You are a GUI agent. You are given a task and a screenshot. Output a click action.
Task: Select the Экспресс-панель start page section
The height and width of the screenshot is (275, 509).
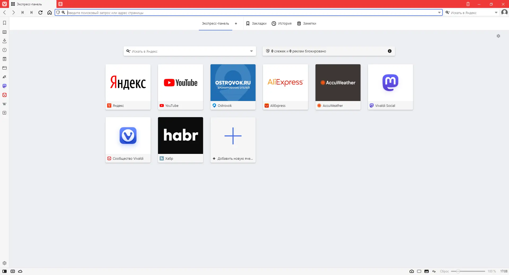(x=215, y=24)
